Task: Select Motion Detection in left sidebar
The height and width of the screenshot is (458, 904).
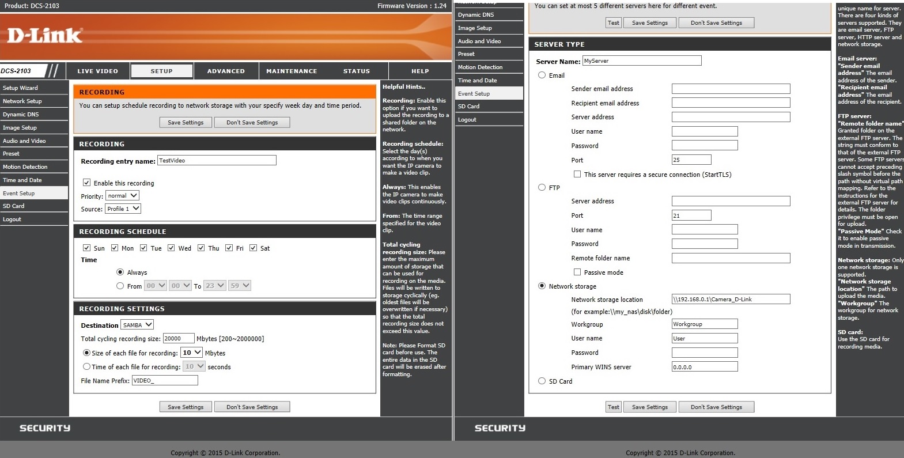Action: coord(25,167)
